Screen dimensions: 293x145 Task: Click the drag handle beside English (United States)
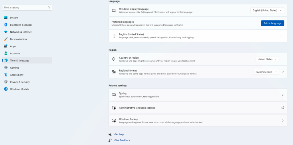[x=114, y=36]
